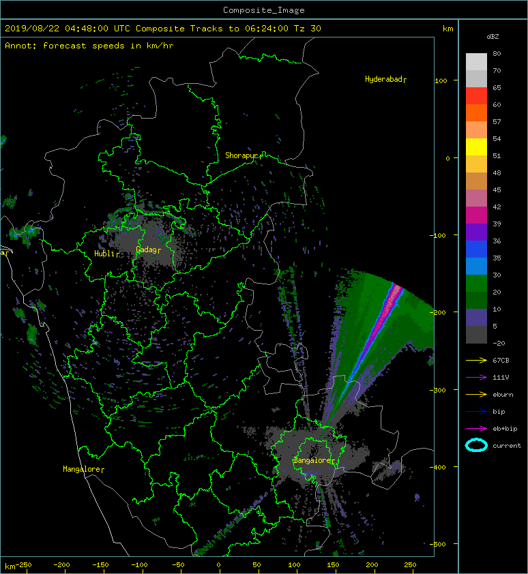Click 'Annot: forecast speeds in km/hr' text
The image size is (528, 574).
click(89, 46)
